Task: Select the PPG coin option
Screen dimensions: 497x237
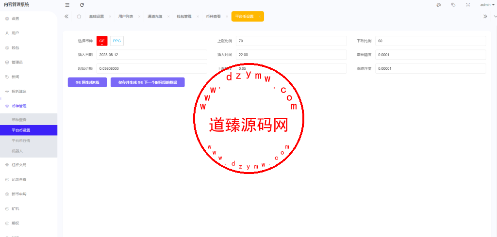Action: 117,41
